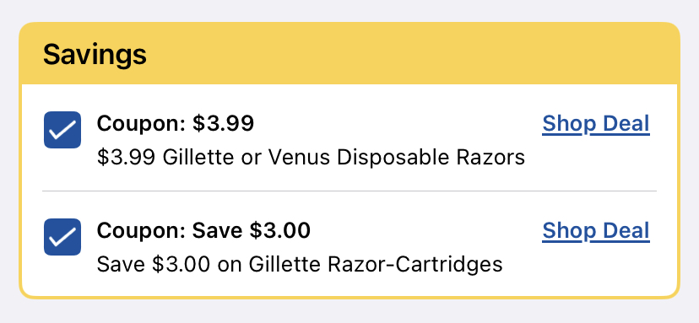This screenshot has height=323, width=699.
Task: Open Shop Deal for Razor-Cartridges coupon
Action: (596, 230)
